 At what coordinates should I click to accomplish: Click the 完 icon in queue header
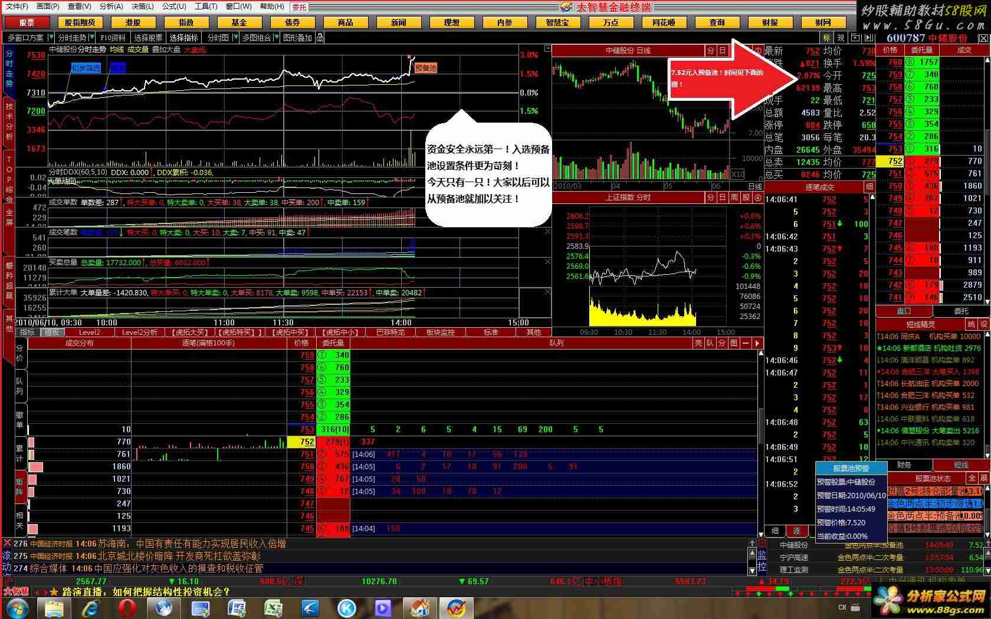tap(698, 343)
